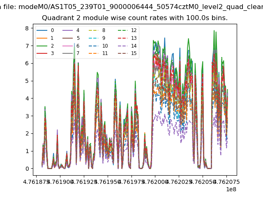The image size is (263, 197).
Task: Click the plot title 'Quadrant 2 module wise count rates'
Action: coord(135,18)
